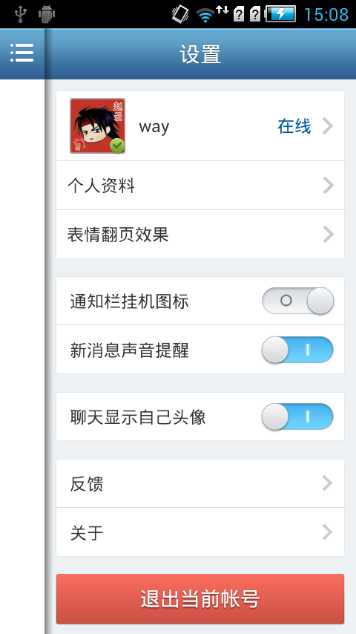This screenshot has width=356, height=634.
Task: Tap the Wi-Fi signal icon in status bar
Action: (205, 16)
